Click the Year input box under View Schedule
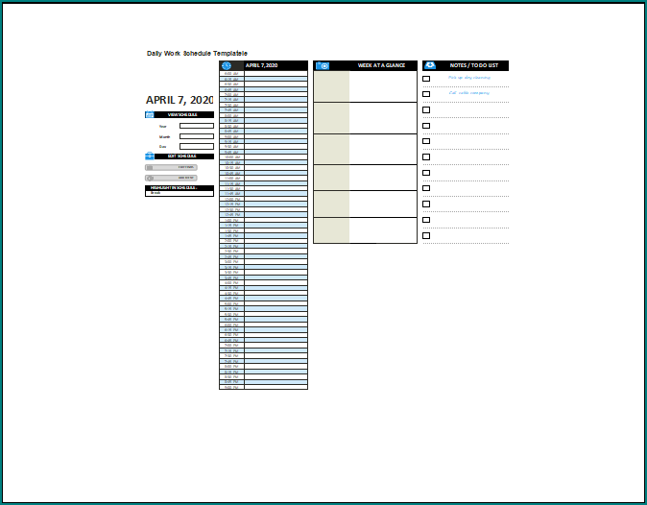The image size is (647, 505). (197, 126)
